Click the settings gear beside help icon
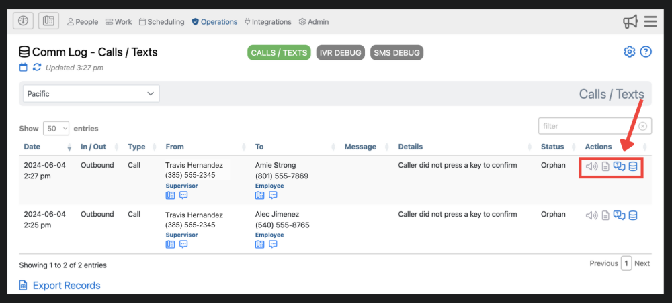This screenshot has width=672, height=303. click(630, 52)
